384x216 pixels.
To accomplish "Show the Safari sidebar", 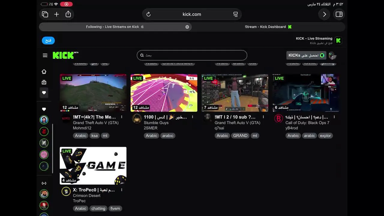I will [x=339, y=14].
